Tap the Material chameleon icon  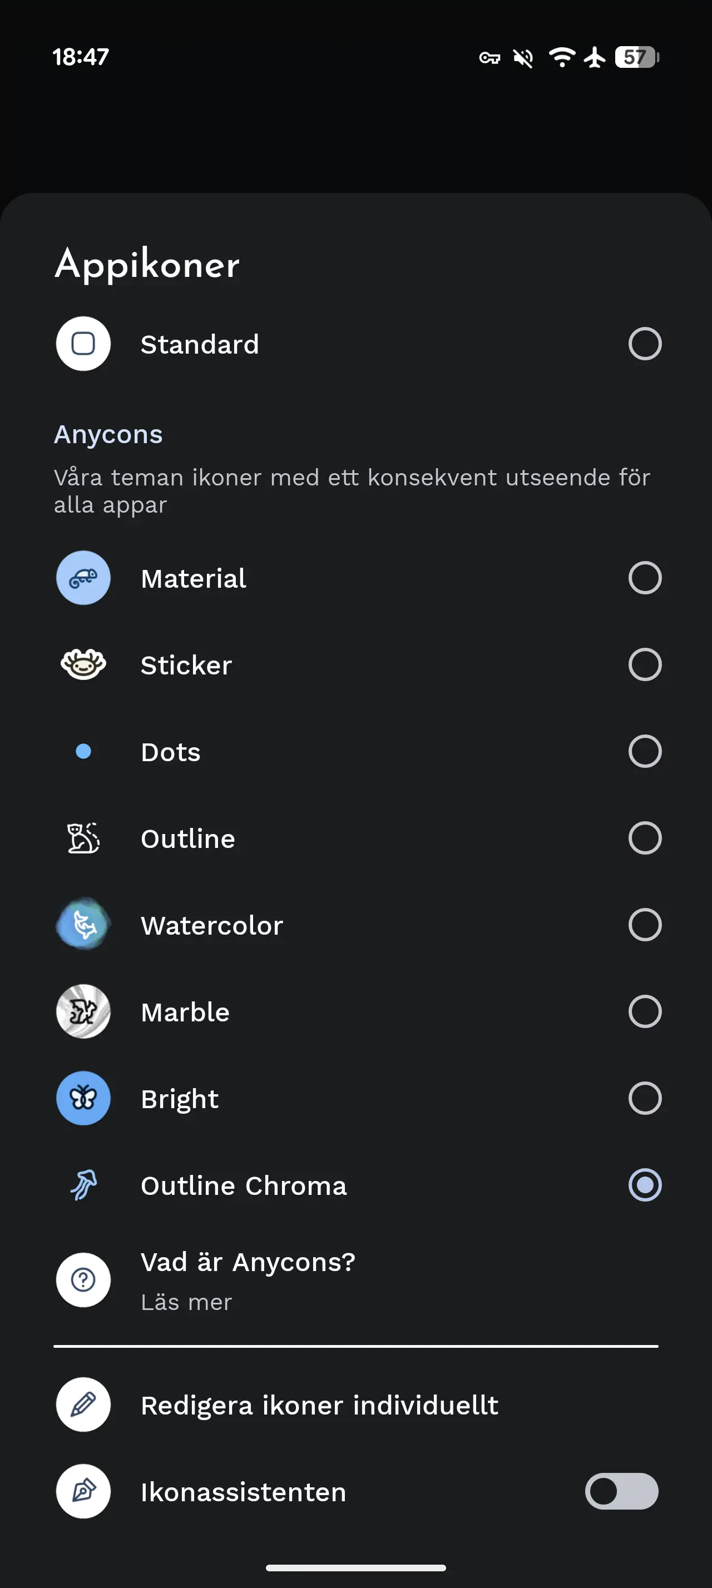click(x=83, y=578)
